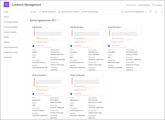165x120 pixels.
Task: Click Word icon on Chikao Sasaki.docx card
Action: pos(71,94)
